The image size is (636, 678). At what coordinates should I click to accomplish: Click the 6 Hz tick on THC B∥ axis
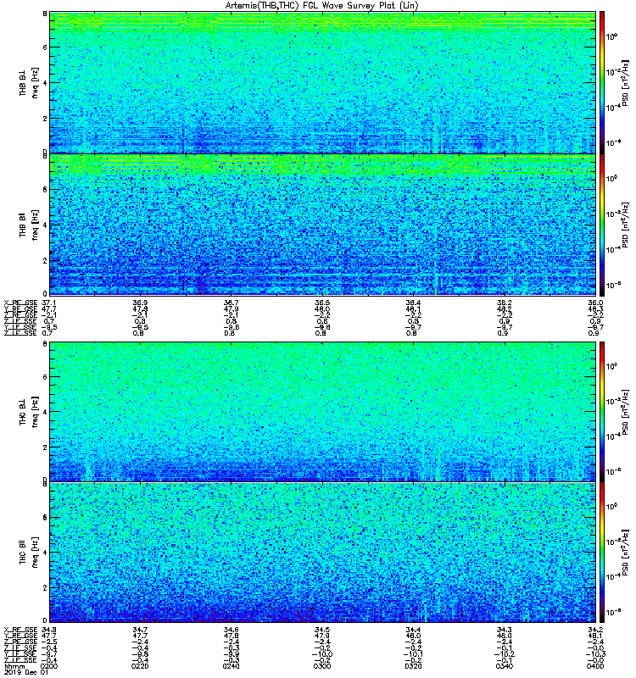click(45, 518)
